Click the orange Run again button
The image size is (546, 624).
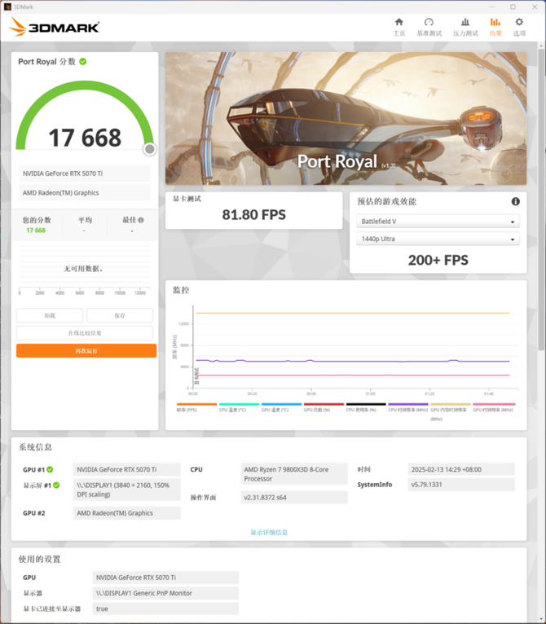tap(86, 350)
